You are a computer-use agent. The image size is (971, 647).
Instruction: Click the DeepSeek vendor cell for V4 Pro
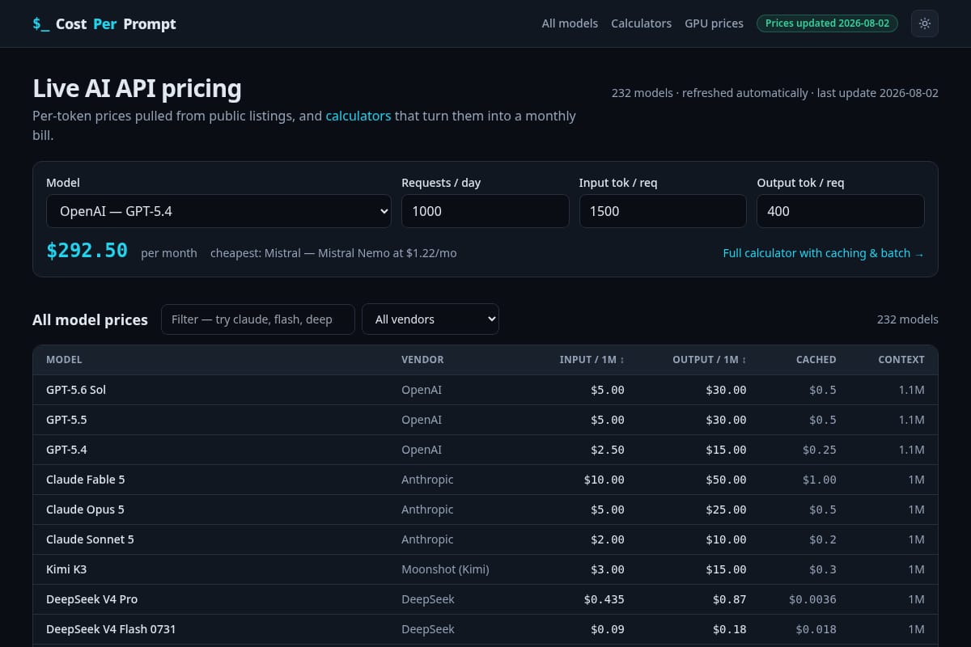428,599
